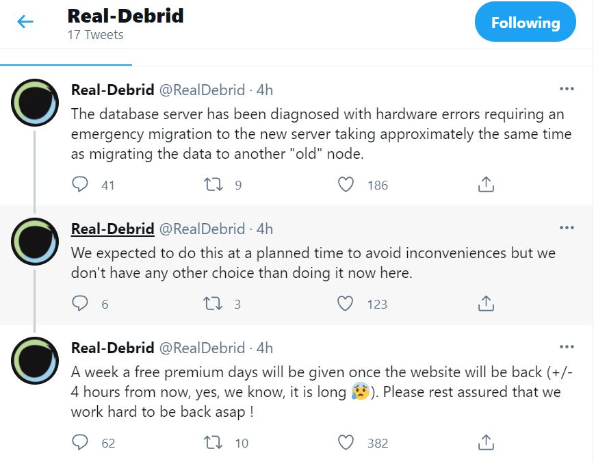Like the tweet with 123 likes
This screenshot has width=596, height=462.
[346, 303]
